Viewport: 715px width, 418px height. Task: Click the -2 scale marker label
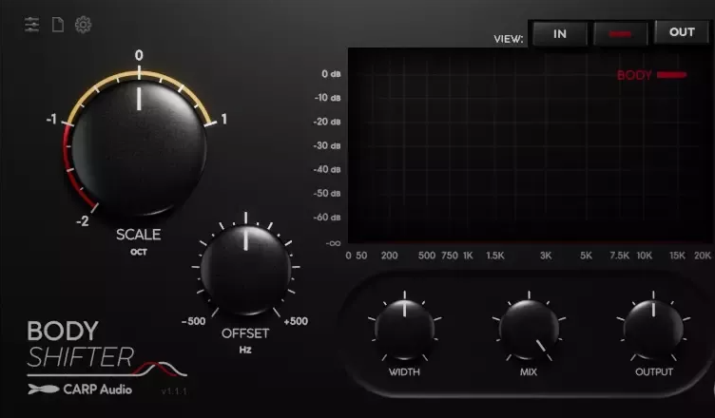(x=83, y=221)
